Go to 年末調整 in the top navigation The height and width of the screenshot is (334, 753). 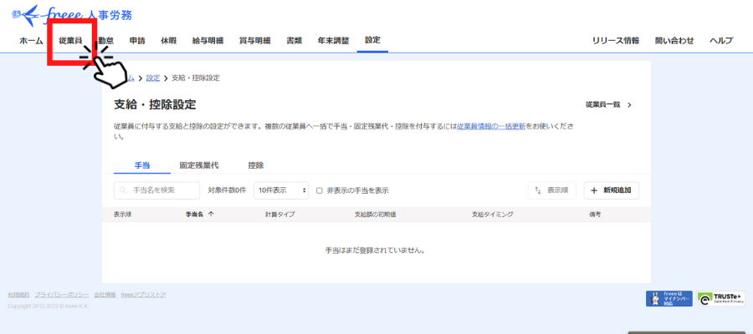coord(333,40)
